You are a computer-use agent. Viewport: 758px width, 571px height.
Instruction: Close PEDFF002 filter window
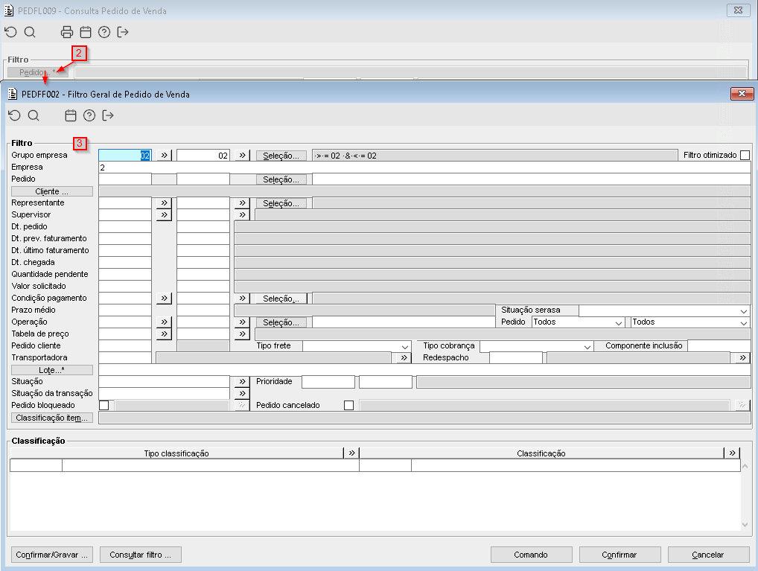point(742,93)
